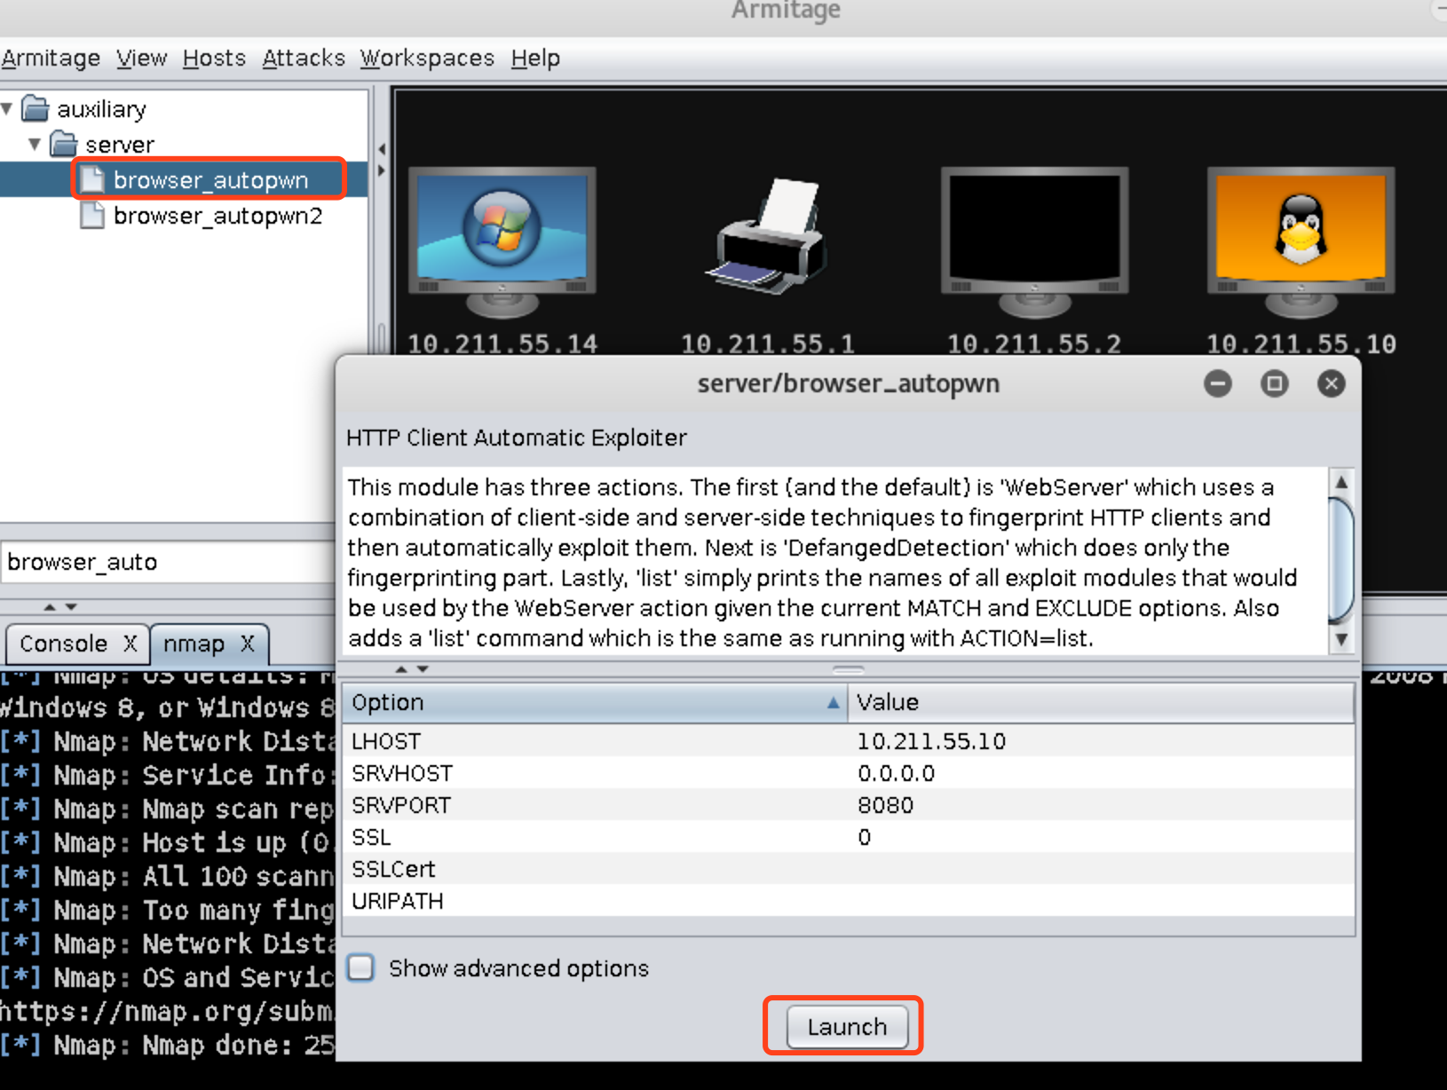The height and width of the screenshot is (1090, 1447).
Task: Minimize the server/browser_autopwn dialog
Action: 1218,383
